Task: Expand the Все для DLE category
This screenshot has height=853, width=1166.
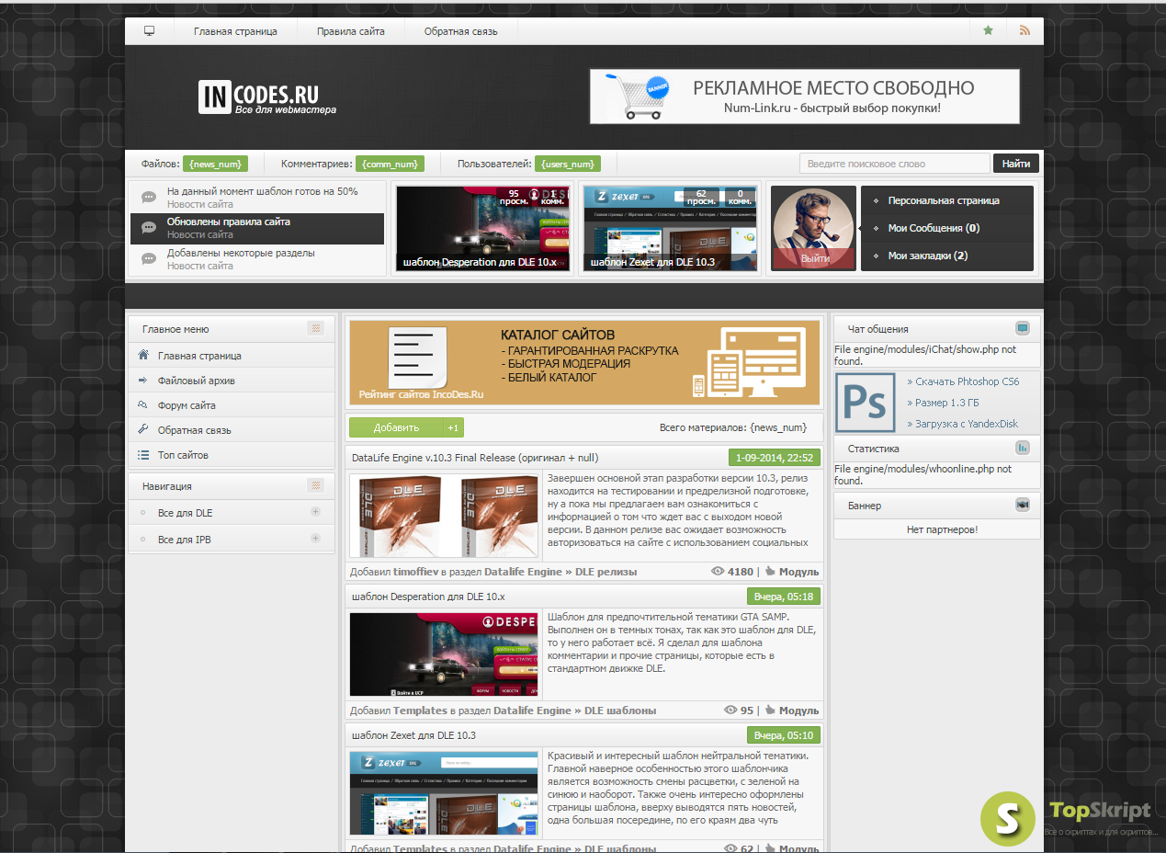Action: tap(315, 512)
